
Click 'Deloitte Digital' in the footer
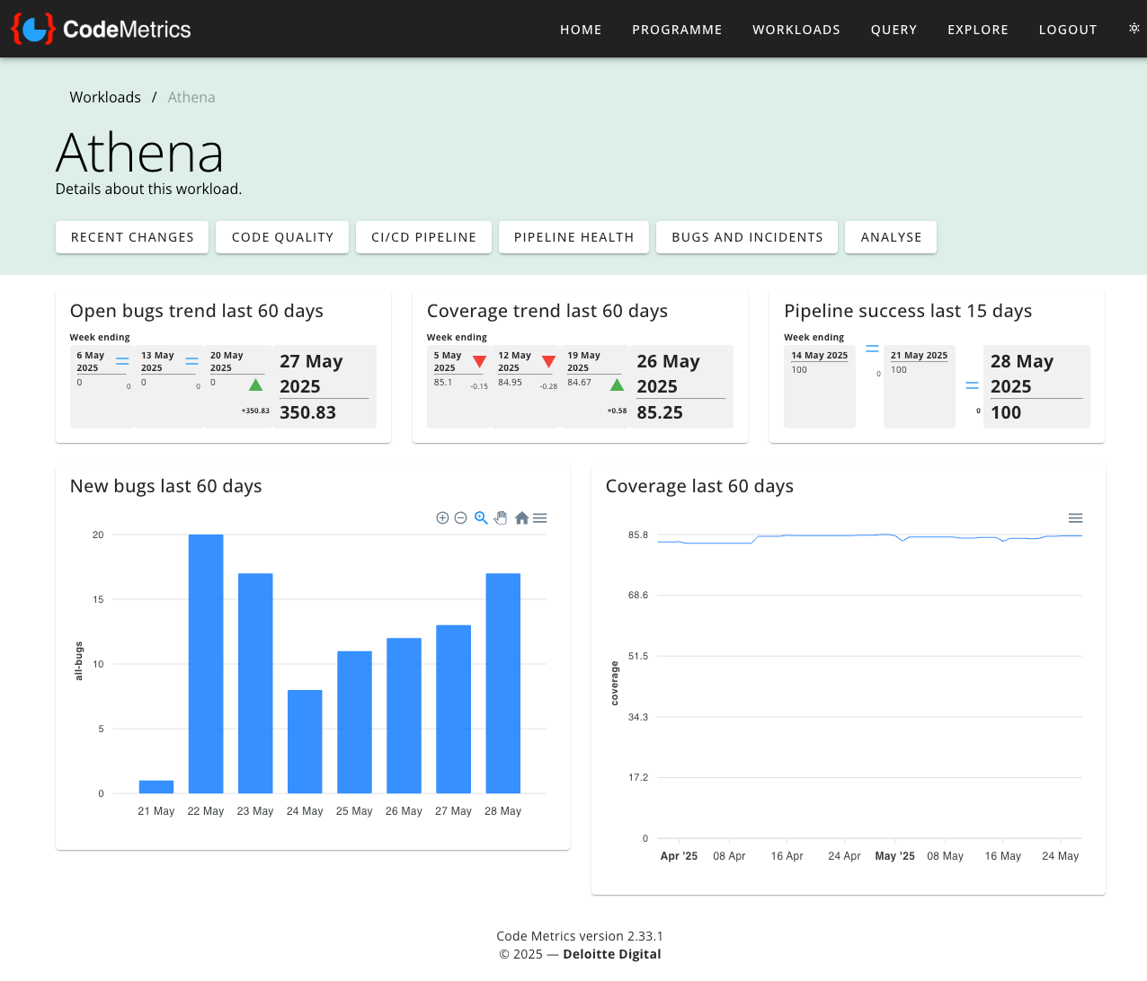(x=611, y=954)
